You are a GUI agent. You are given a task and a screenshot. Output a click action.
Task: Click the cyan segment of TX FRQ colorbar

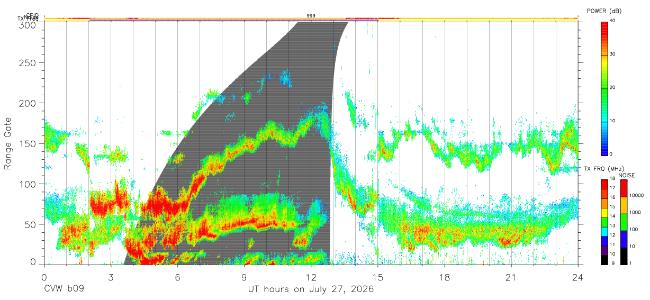click(x=604, y=231)
